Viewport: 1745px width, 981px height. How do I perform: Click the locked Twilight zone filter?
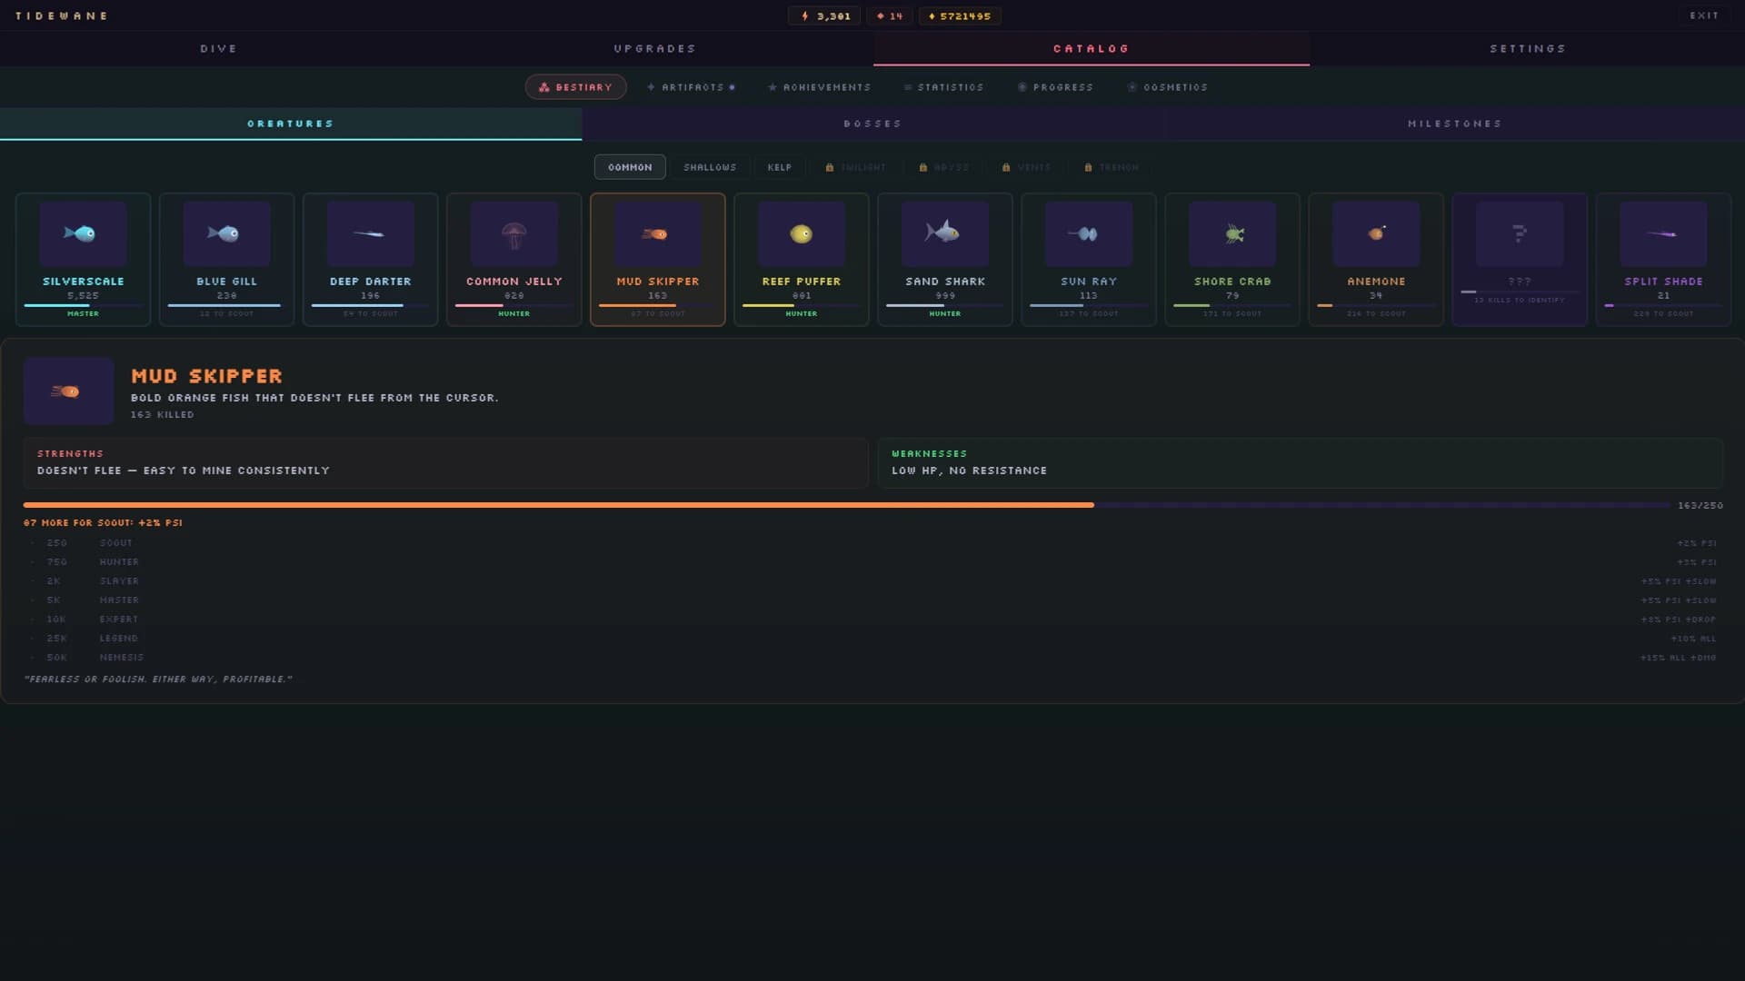pyautogui.click(x=855, y=167)
